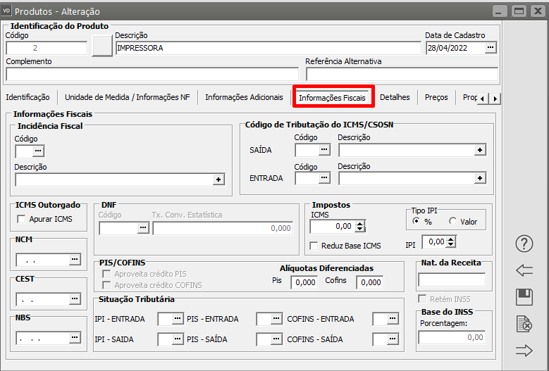Screen dimensions: 549x371
Task: Click the cancel document icon with X
Action: (524, 324)
